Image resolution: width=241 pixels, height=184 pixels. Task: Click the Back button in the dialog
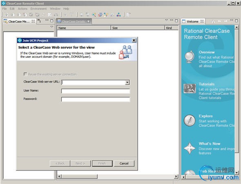(60, 164)
